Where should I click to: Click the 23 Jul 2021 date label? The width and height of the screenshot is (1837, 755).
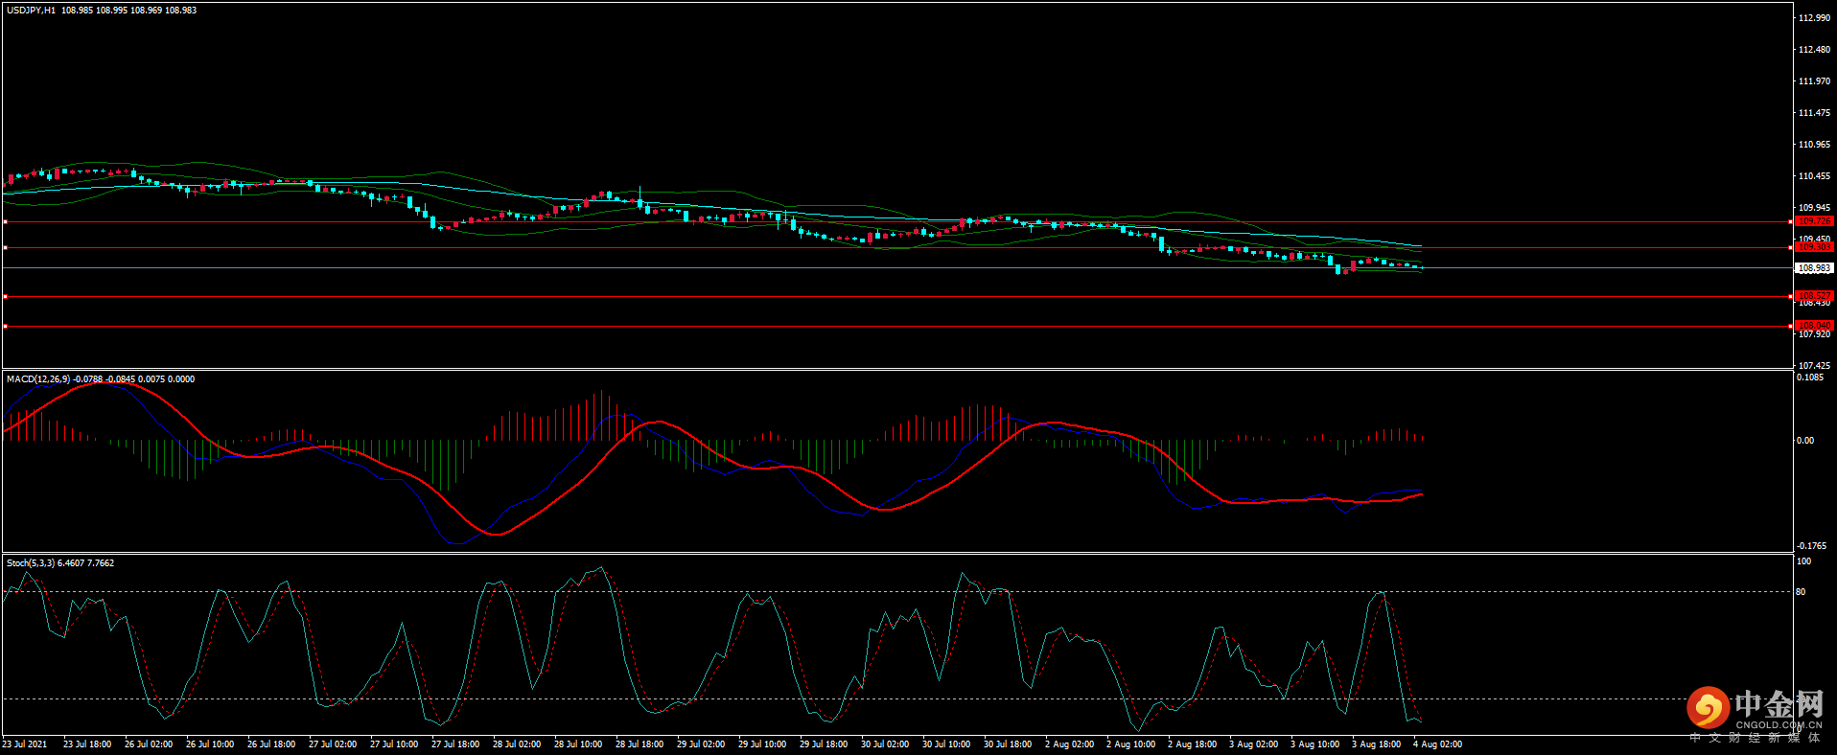point(25,744)
